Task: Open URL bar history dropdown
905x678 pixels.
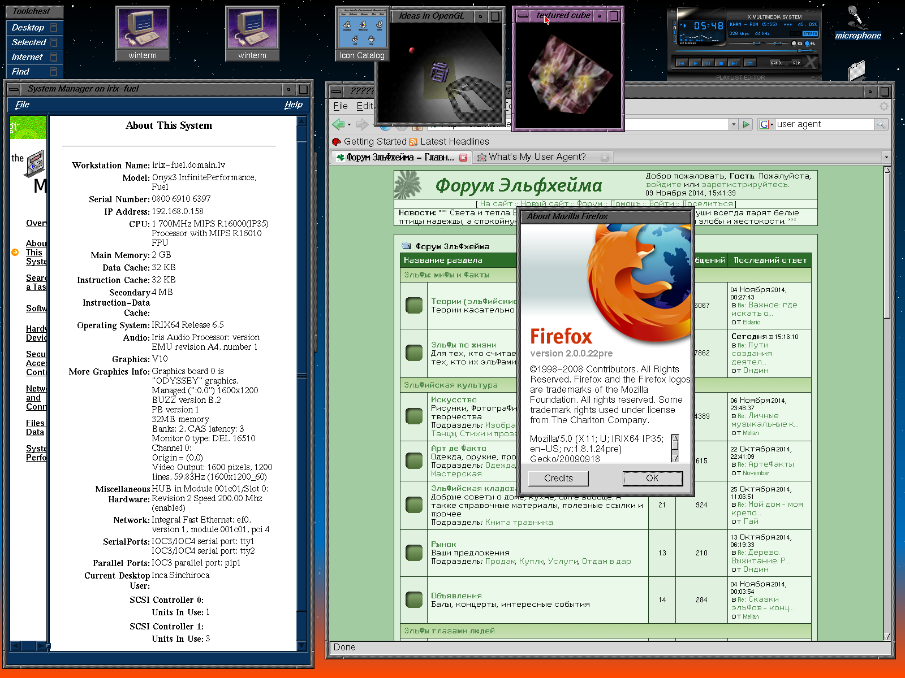Action: 734,124
